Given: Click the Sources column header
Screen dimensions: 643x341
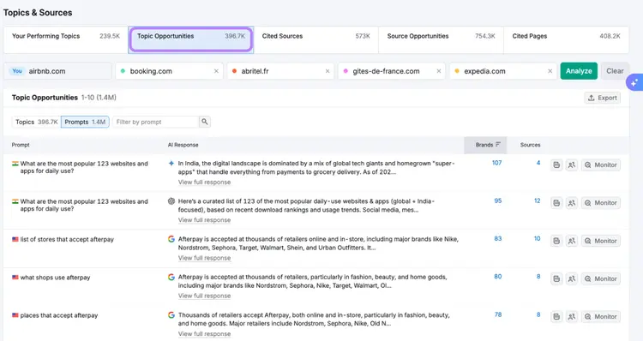Looking at the screenshot, I should click(530, 145).
